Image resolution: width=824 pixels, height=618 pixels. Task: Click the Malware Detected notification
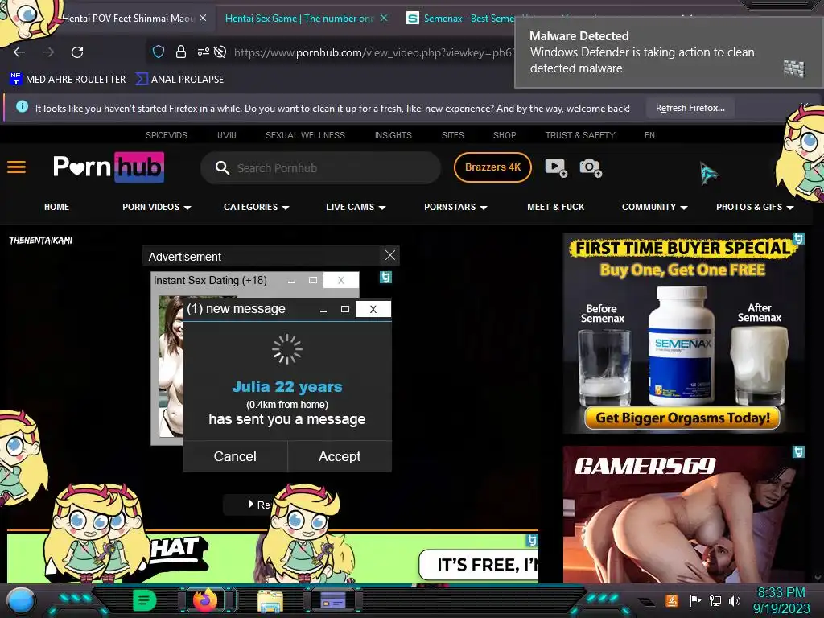click(669, 52)
